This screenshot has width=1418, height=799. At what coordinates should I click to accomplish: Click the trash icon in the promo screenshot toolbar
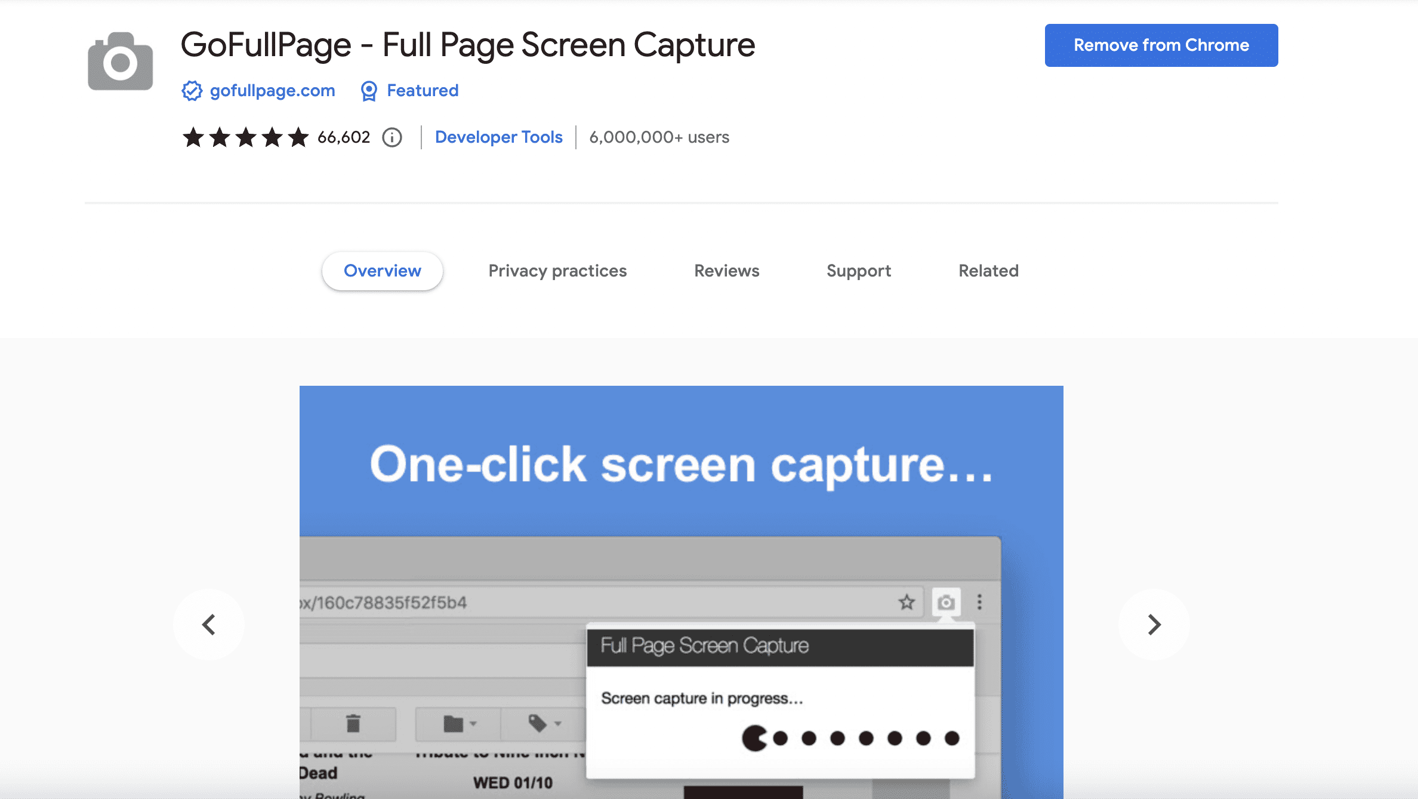(x=354, y=724)
